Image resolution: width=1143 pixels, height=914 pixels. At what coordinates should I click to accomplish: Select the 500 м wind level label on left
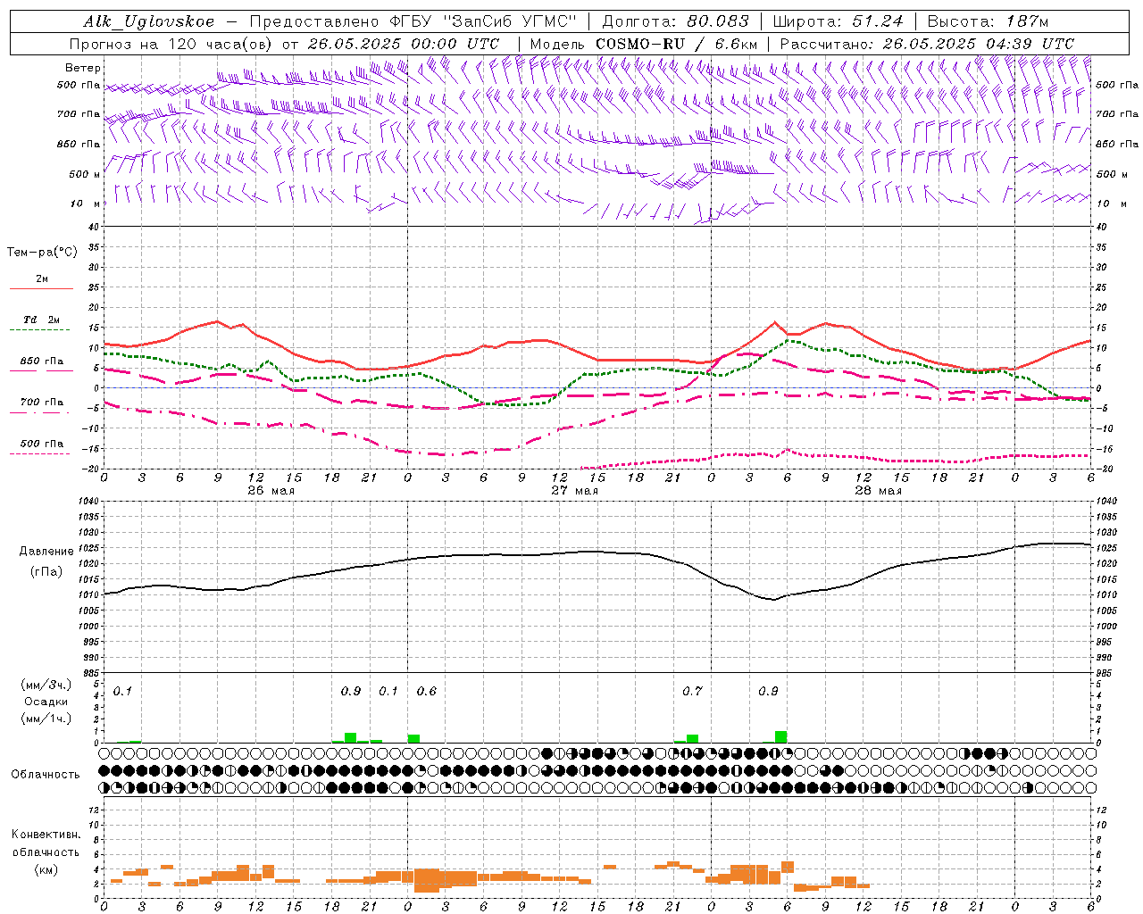coord(85,174)
